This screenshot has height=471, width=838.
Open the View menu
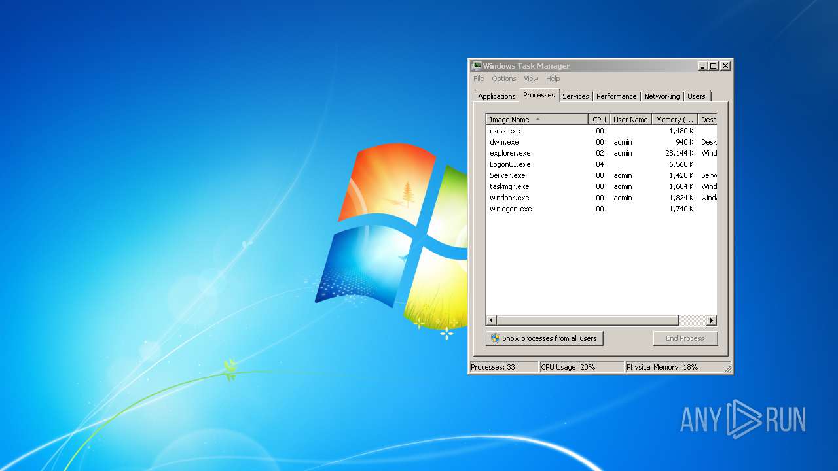click(x=531, y=78)
